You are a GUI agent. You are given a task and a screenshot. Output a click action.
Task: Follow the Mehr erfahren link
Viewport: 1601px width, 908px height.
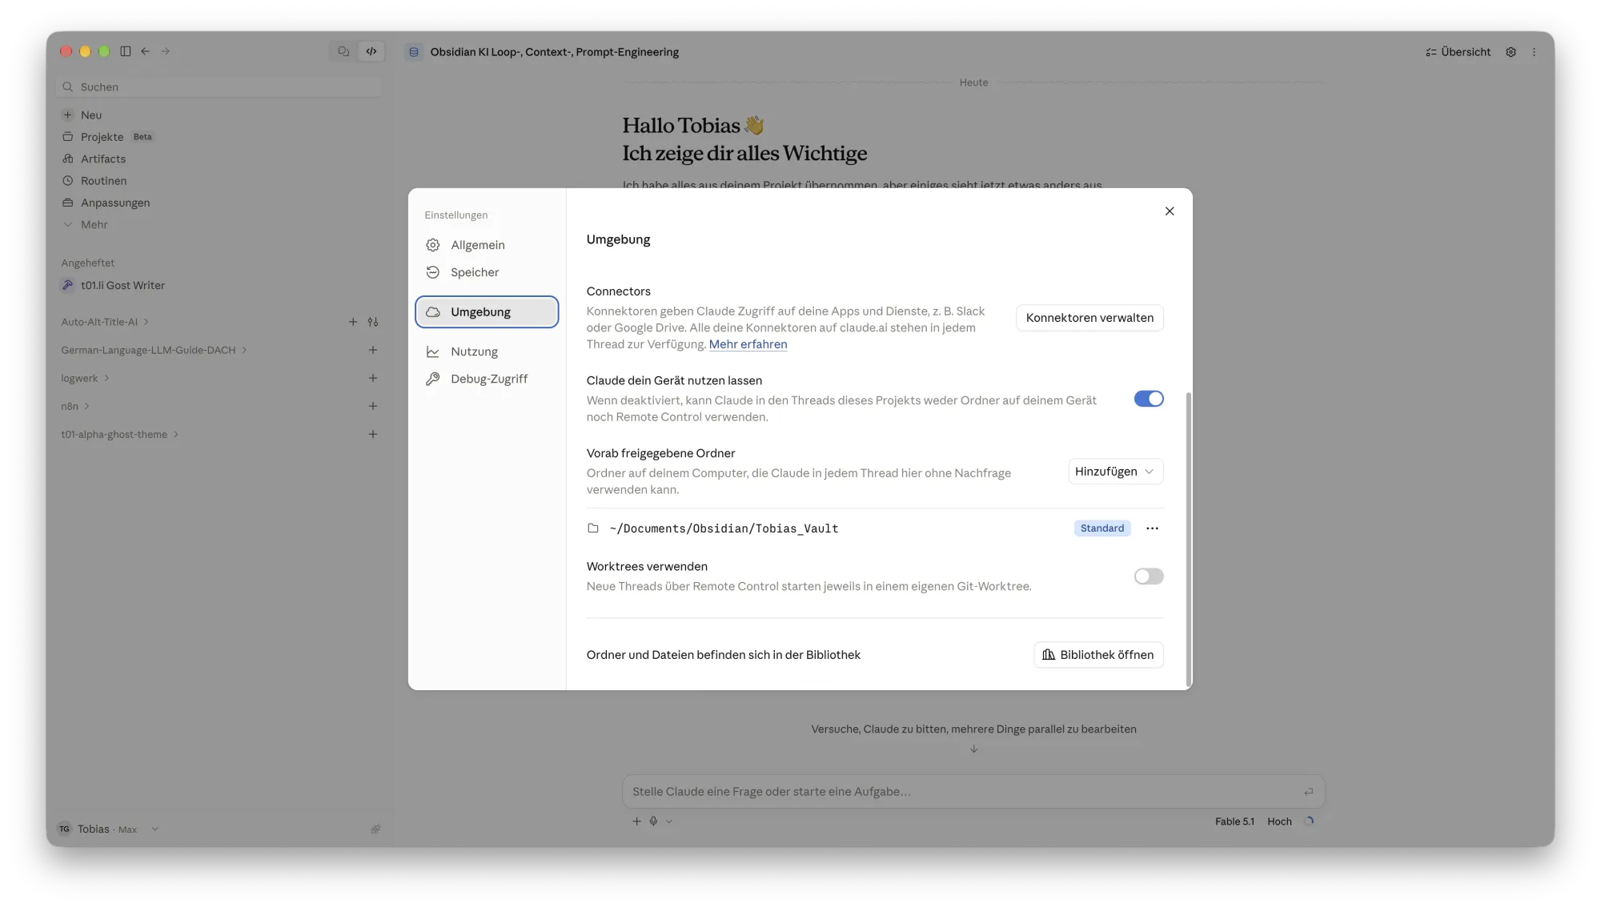pyautogui.click(x=748, y=344)
